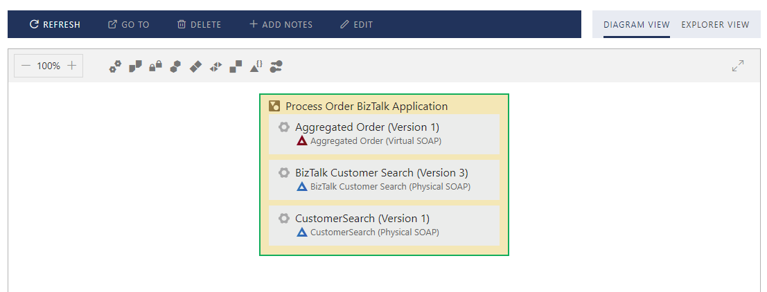Click the double padlocks toolbar icon
The image size is (767, 292).
[x=156, y=66]
